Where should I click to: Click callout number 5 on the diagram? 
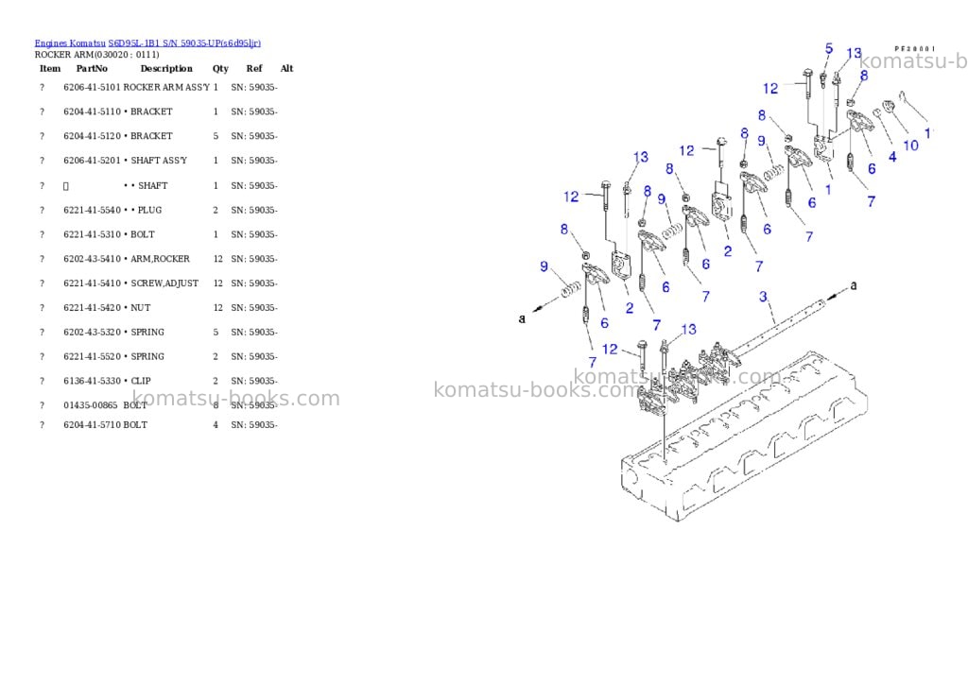829,48
